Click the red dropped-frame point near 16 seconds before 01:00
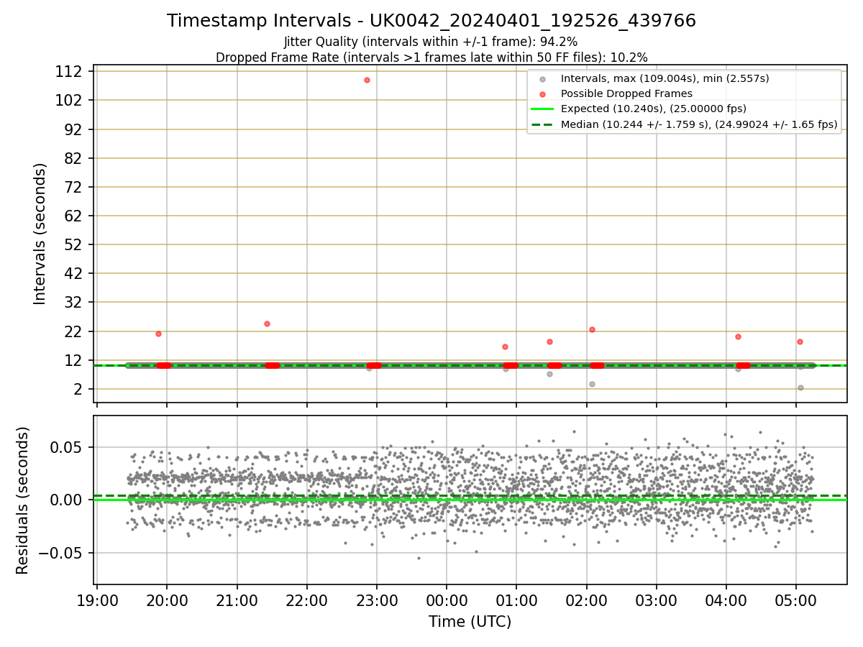This screenshot has width=863, height=647. 505,347
